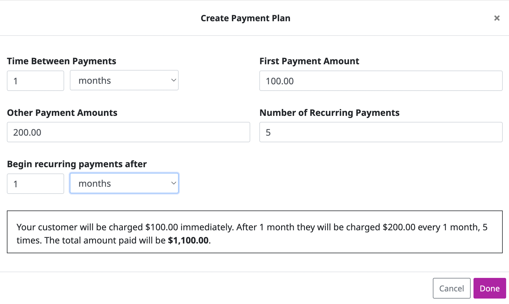Click the Begin recurring payments number field
The image size is (509, 304).
click(35, 184)
